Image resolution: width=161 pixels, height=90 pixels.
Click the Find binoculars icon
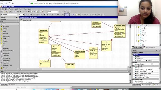[29, 12]
